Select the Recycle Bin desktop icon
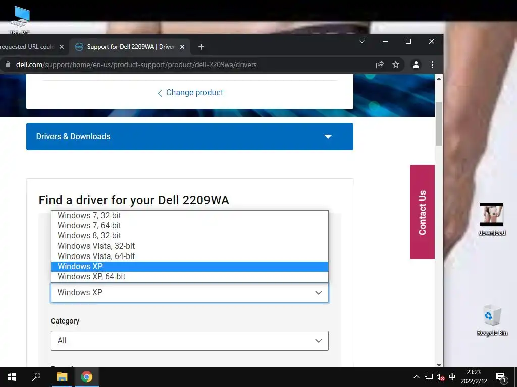Viewport: 517px width, 387px height. (x=492, y=320)
